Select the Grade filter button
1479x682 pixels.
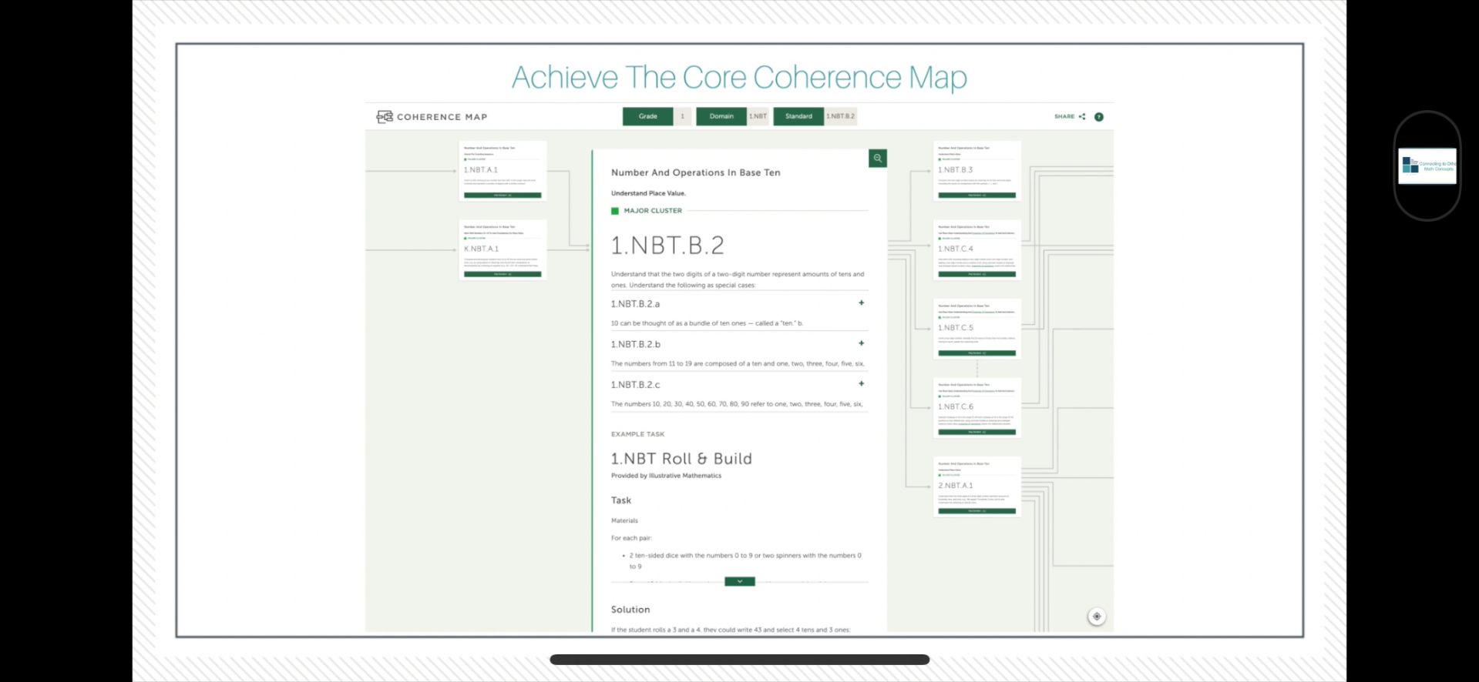648,116
